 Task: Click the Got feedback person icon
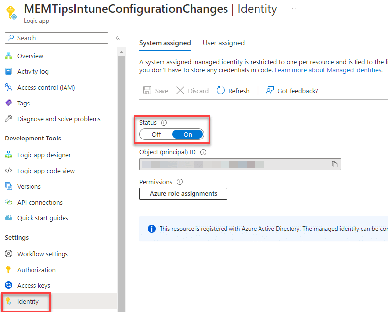(269, 90)
